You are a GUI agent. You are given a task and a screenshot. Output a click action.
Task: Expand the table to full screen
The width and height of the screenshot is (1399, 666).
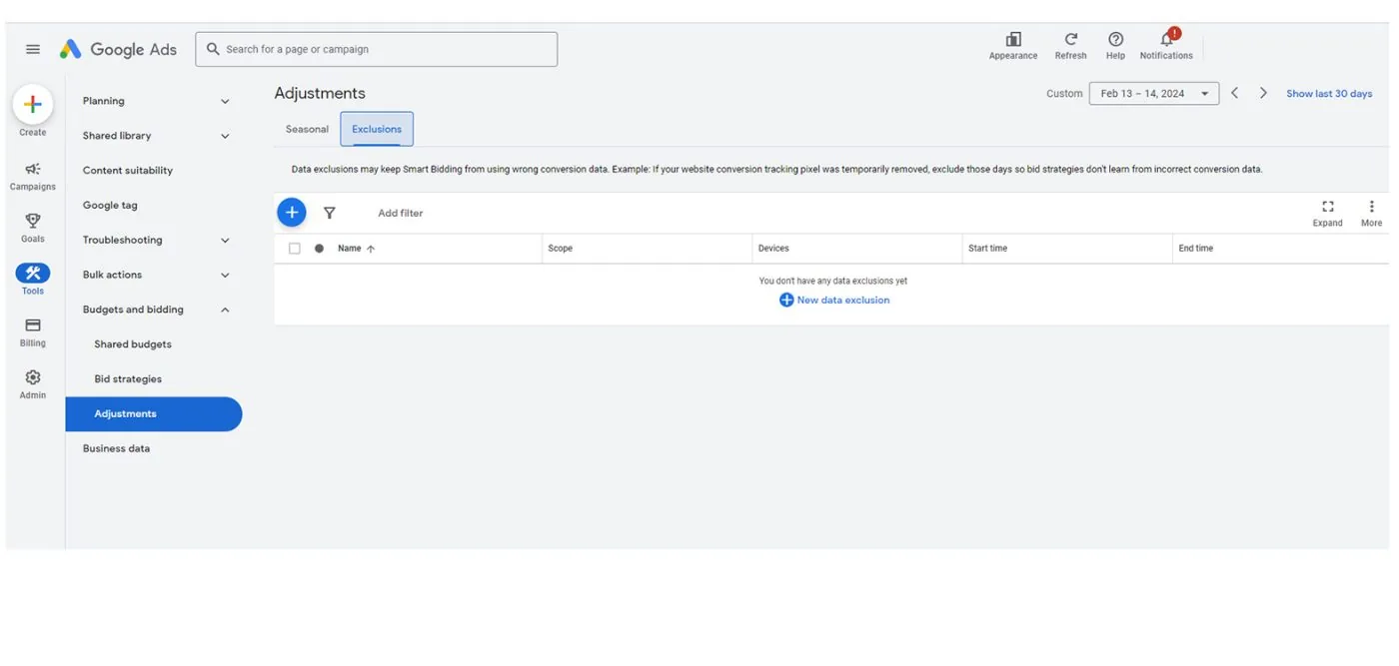coord(1327,213)
